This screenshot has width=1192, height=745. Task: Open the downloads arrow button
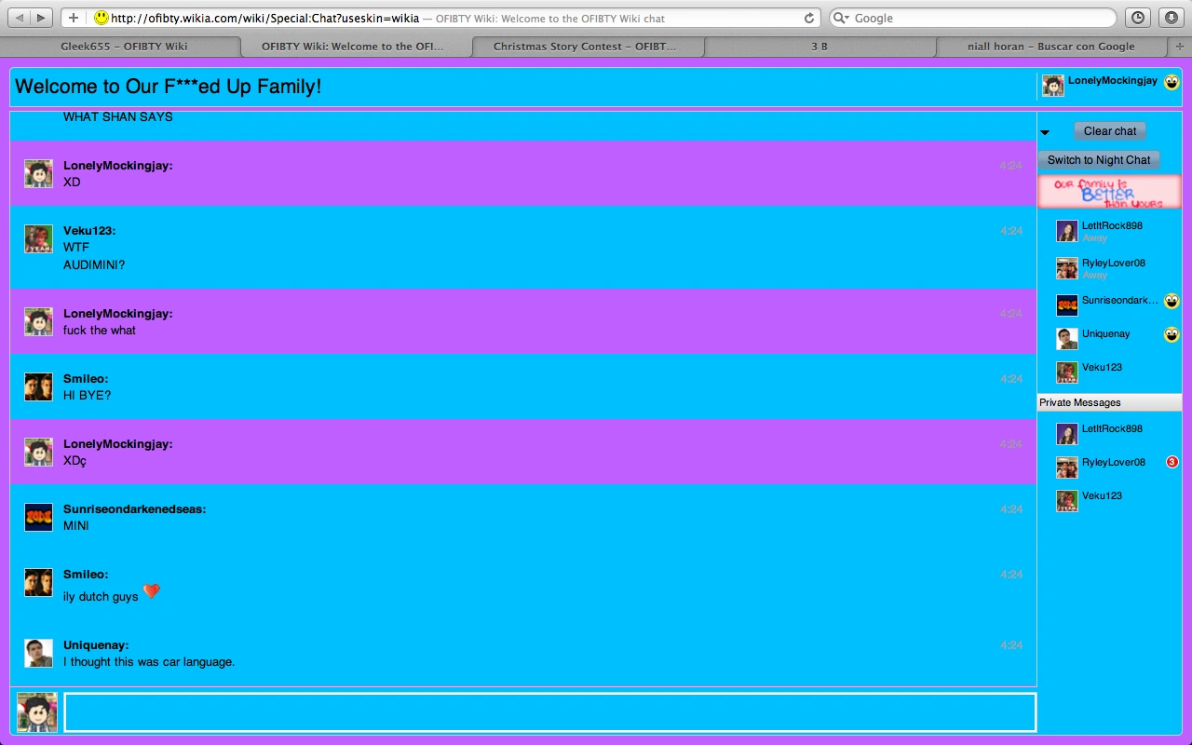click(1171, 18)
